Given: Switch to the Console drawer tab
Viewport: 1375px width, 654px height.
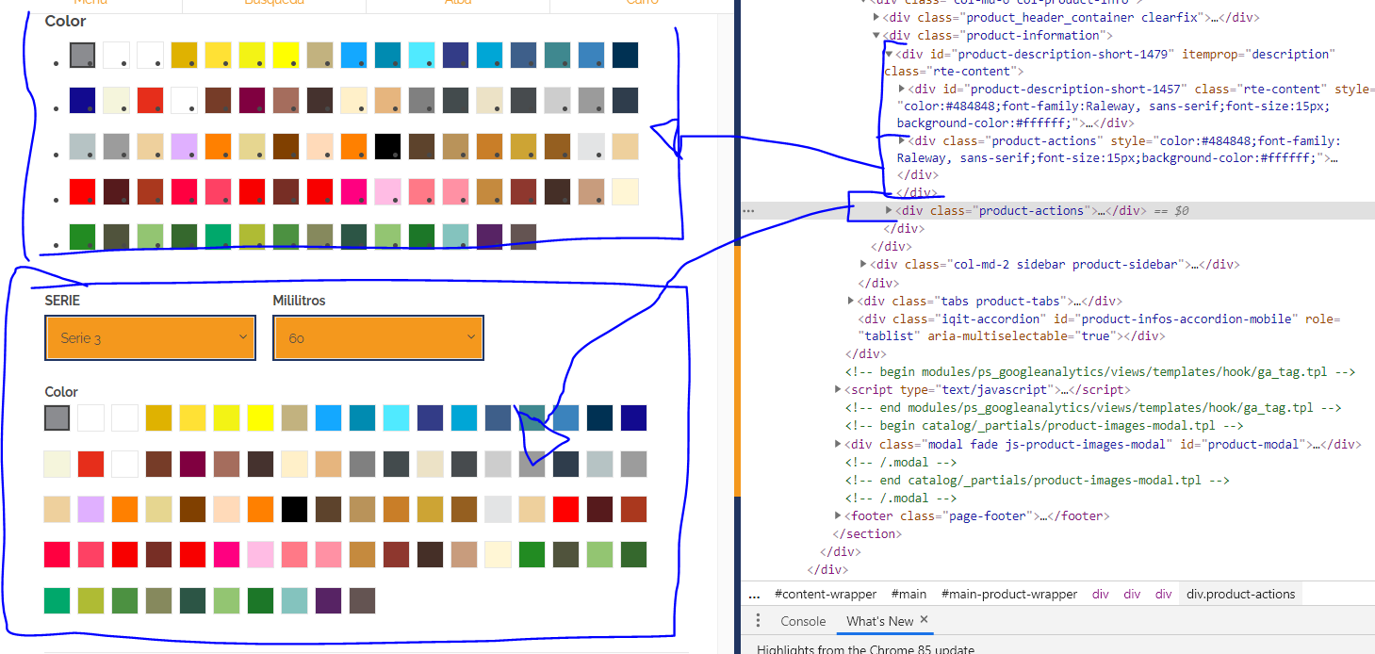Looking at the screenshot, I should coord(803,621).
